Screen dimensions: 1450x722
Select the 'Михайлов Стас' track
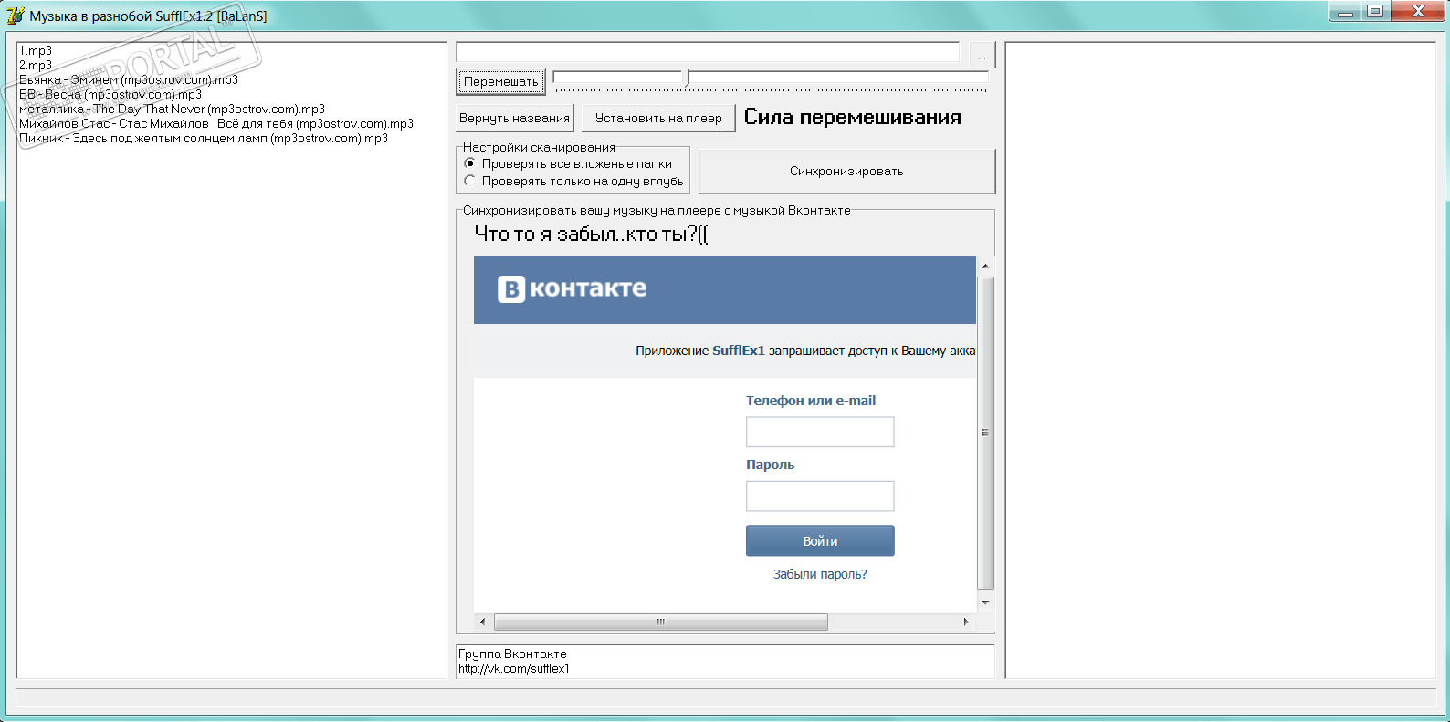[x=216, y=123]
